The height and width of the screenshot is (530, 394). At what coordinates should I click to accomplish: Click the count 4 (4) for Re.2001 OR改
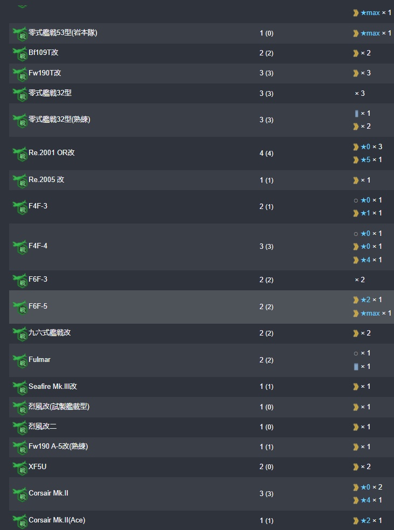(266, 154)
